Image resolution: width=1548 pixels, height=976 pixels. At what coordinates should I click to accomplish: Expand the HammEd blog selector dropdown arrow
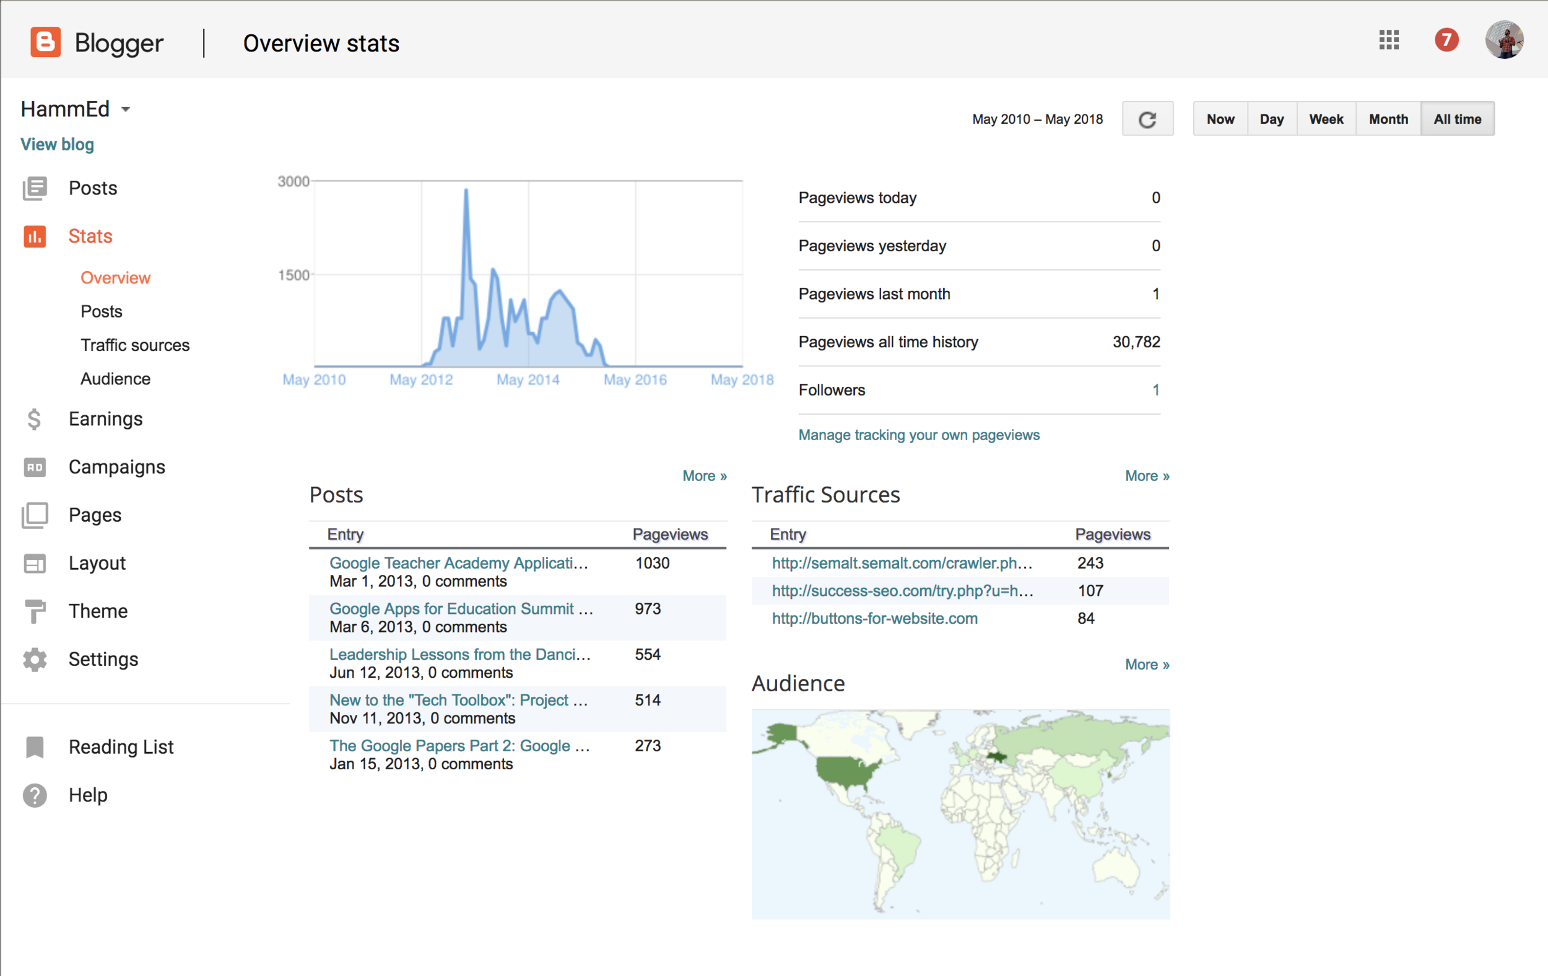click(126, 109)
